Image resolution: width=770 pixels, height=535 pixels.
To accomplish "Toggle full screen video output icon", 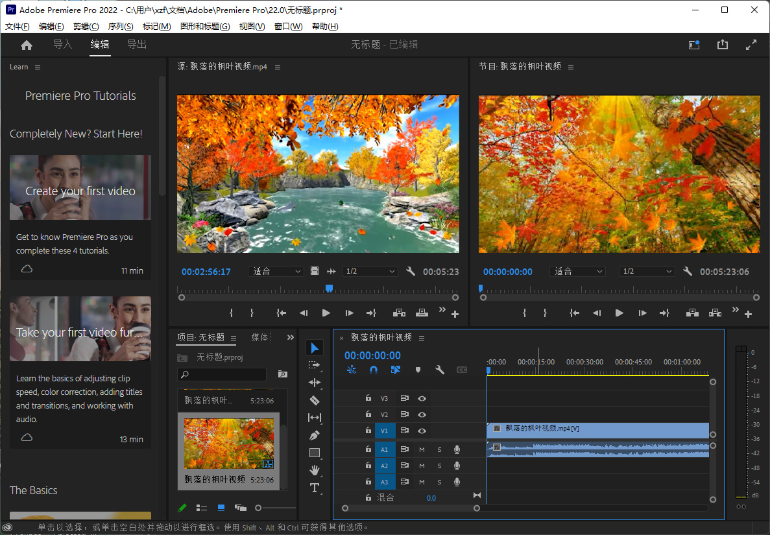I will tap(751, 45).
